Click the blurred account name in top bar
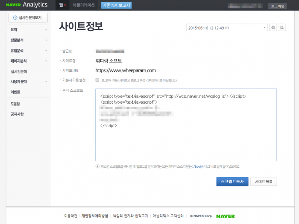The image size is (299, 224). [245, 6]
